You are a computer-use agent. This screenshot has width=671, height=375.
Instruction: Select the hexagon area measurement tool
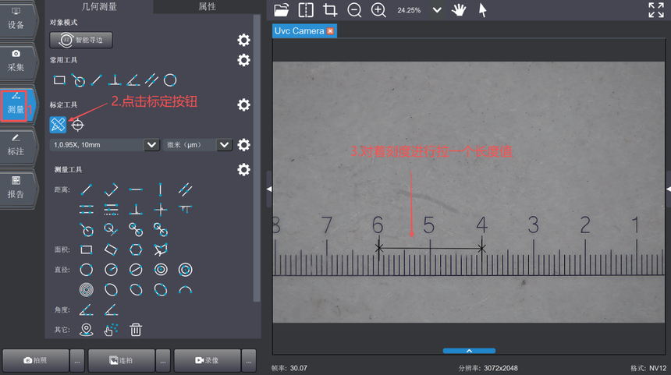tap(136, 249)
